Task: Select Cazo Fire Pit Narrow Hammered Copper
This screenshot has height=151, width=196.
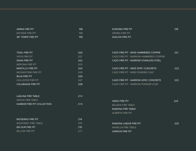Action: (138, 57)
